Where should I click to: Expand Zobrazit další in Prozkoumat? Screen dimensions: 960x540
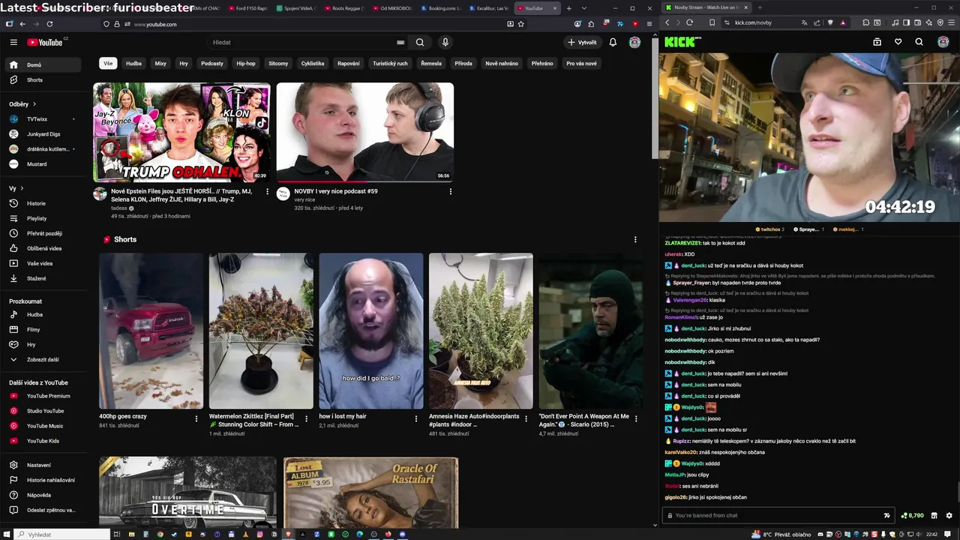click(45, 359)
